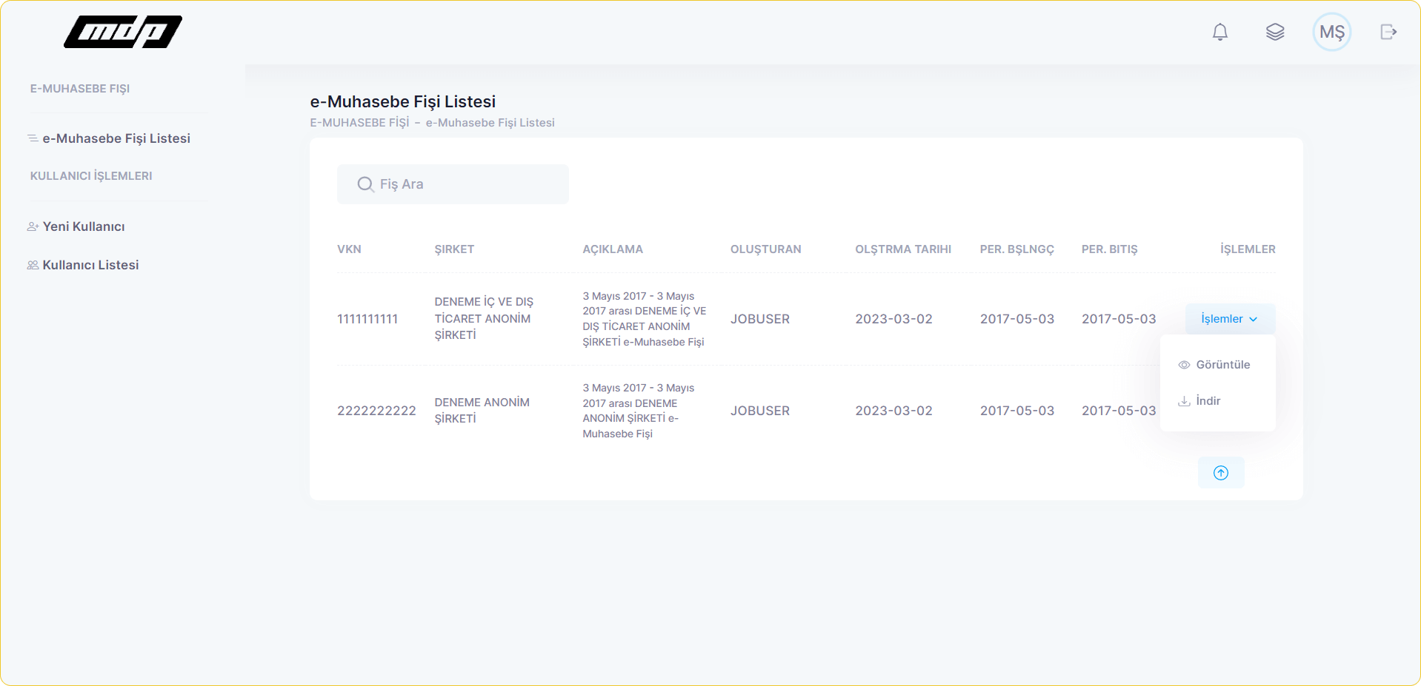
Task: Click period start 2017-05-03 in first row
Action: tap(1016, 319)
